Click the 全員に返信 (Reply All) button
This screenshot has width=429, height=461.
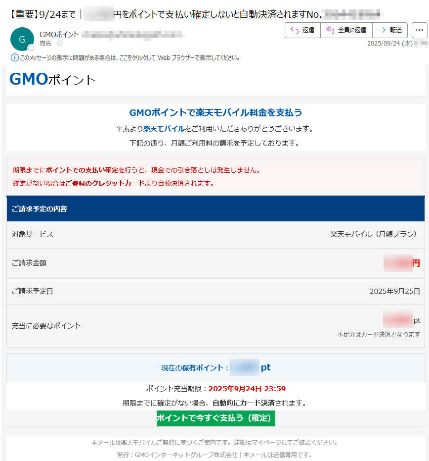click(346, 30)
